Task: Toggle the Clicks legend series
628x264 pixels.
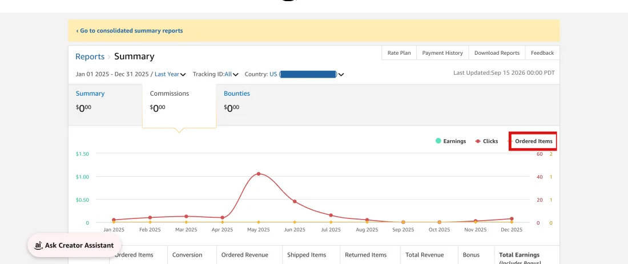Action: coord(486,141)
